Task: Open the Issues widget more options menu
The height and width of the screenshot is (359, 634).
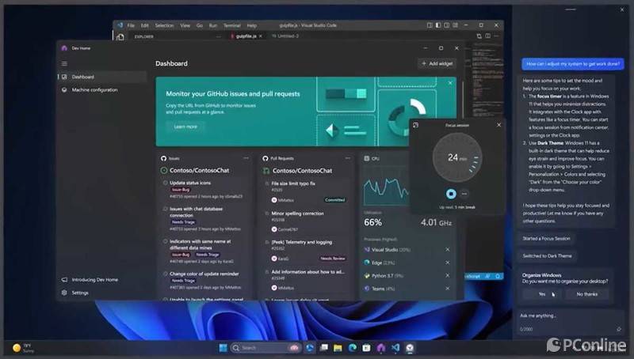Action: pos(246,158)
